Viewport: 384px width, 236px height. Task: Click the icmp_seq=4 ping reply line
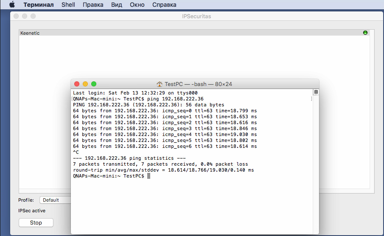click(165, 134)
